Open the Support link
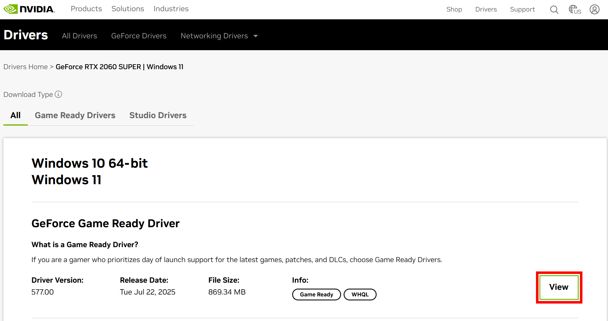The width and height of the screenshot is (608, 321). point(522,9)
